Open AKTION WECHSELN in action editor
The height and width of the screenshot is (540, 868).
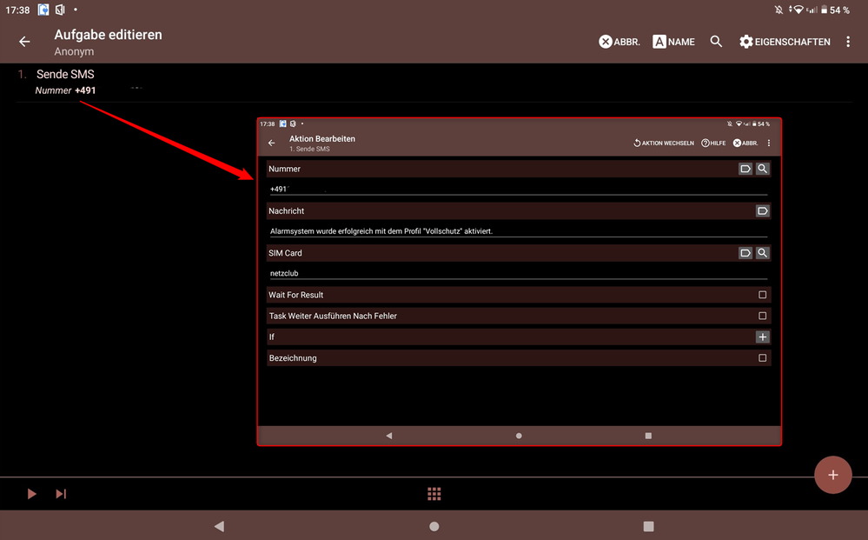[664, 143]
